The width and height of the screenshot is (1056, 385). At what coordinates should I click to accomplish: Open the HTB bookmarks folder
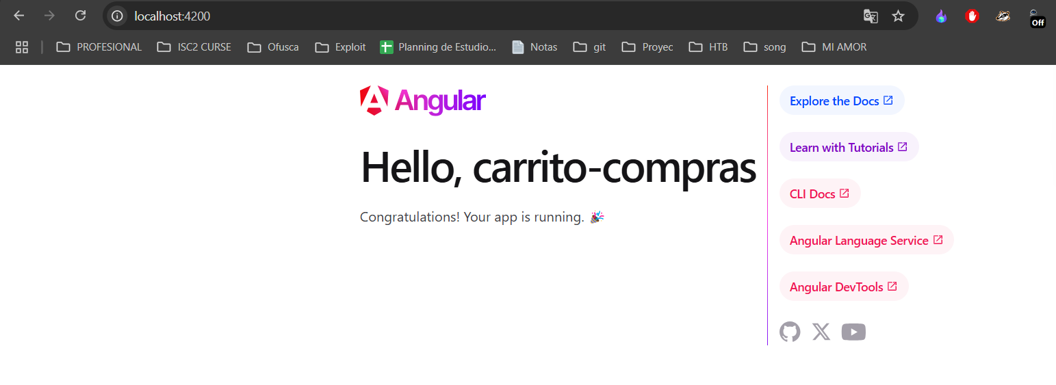point(708,47)
